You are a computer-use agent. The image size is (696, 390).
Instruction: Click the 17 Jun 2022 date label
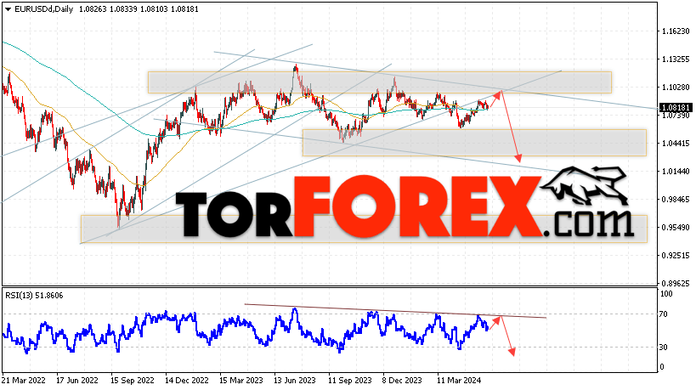[77, 381]
